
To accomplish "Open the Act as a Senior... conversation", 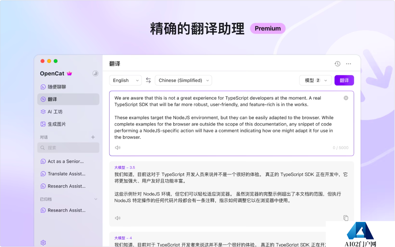I will coord(68,161).
